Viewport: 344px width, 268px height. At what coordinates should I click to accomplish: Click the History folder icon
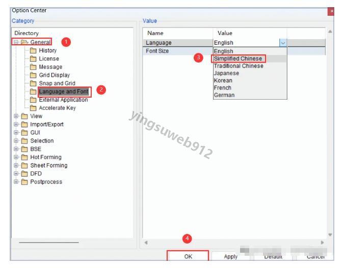[x=33, y=50]
